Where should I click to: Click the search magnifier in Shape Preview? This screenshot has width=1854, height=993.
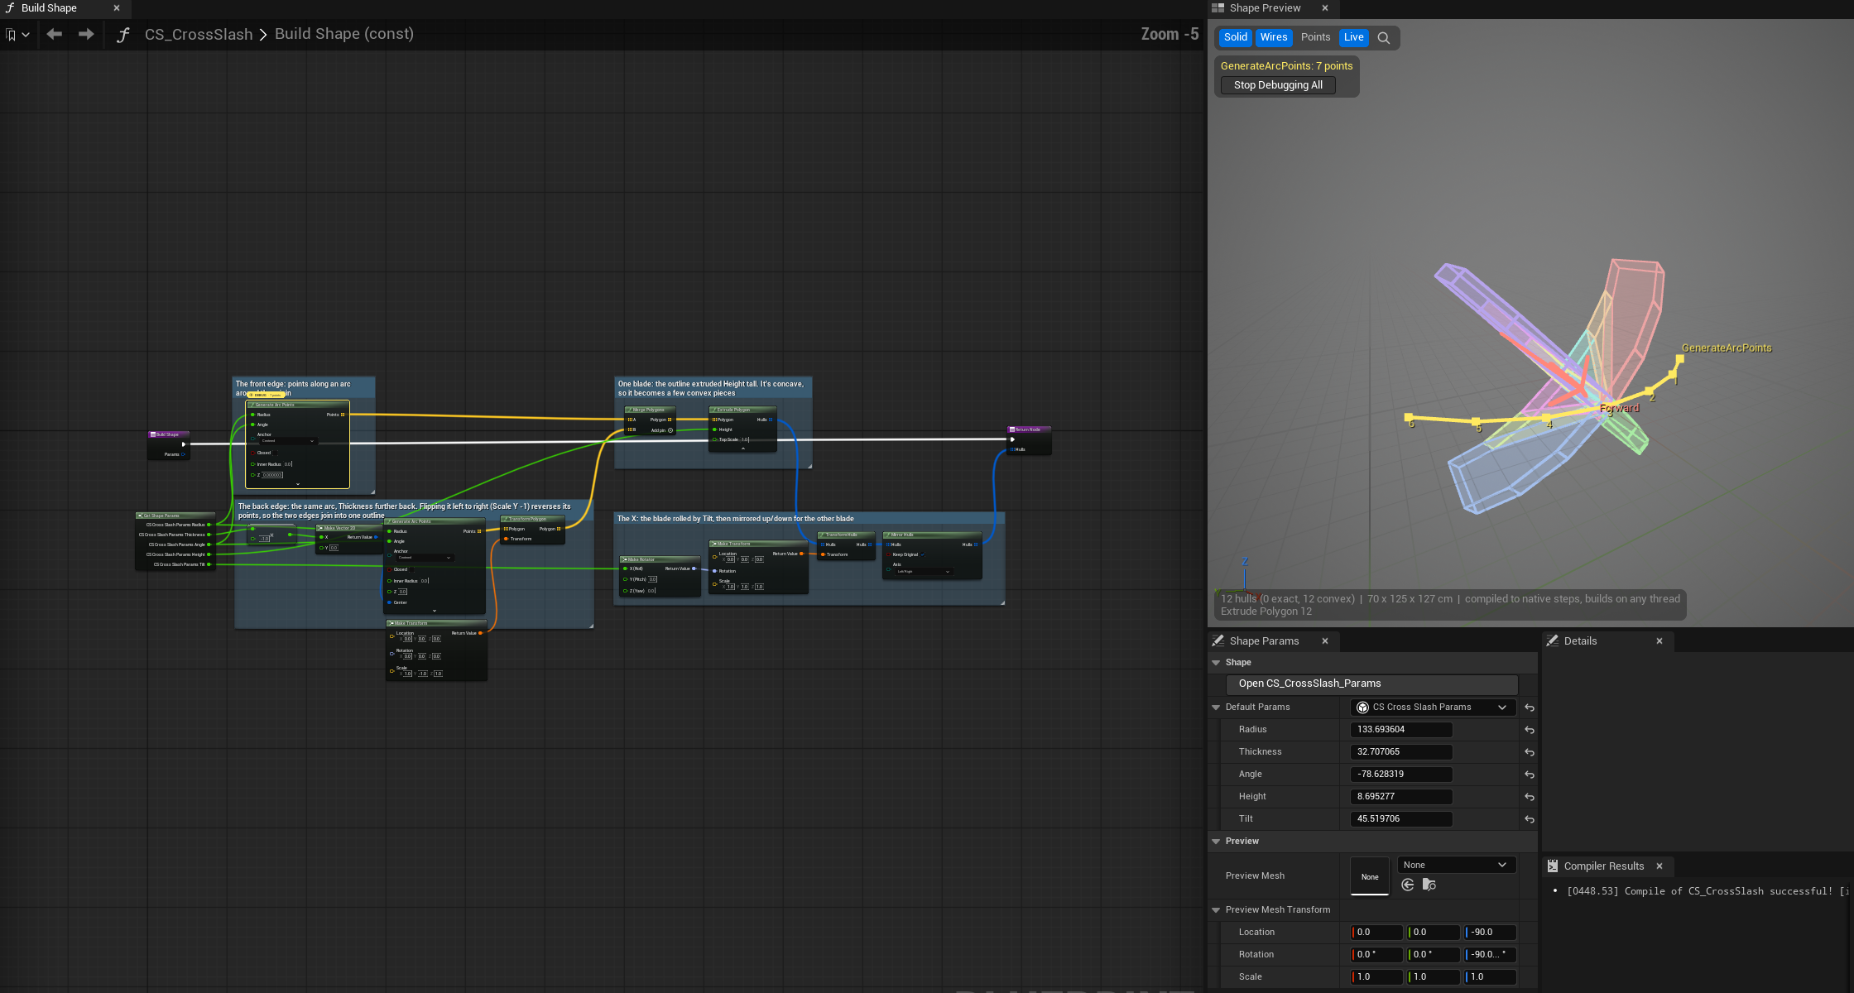point(1383,37)
